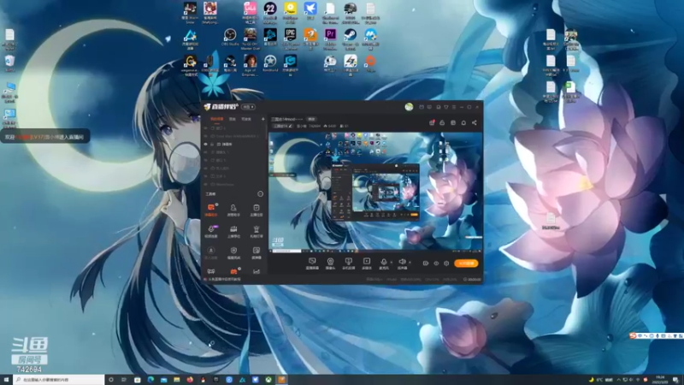Toggle the preview eye icon beside the settings gear
684x385 pixels.
point(436,264)
